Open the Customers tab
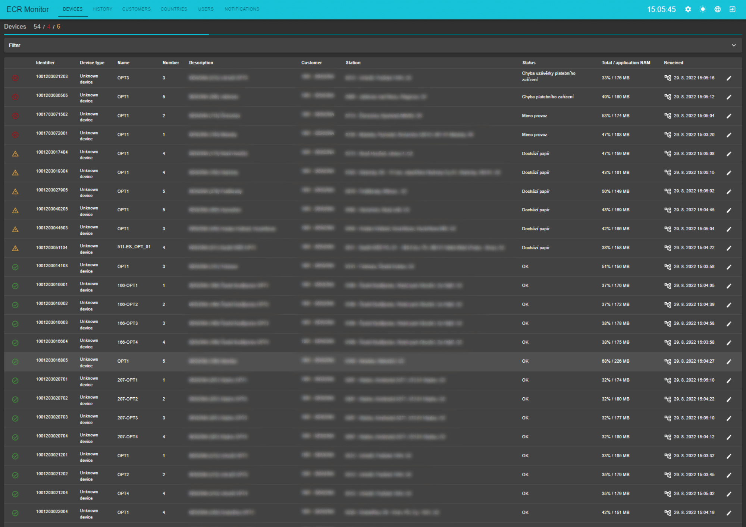This screenshot has width=746, height=527. [136, 9]
